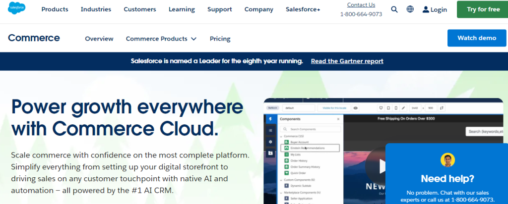Viewport: 508px width, 204px height.
Task: Open the Industries menu
Action: [96, 9]
